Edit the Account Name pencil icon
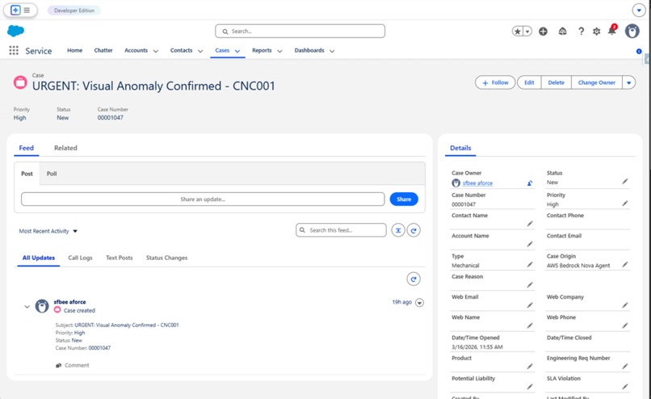 tap(530, 244)
